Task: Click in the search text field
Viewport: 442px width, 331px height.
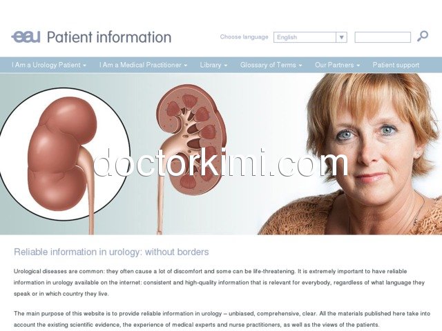Action: (383, 37)
